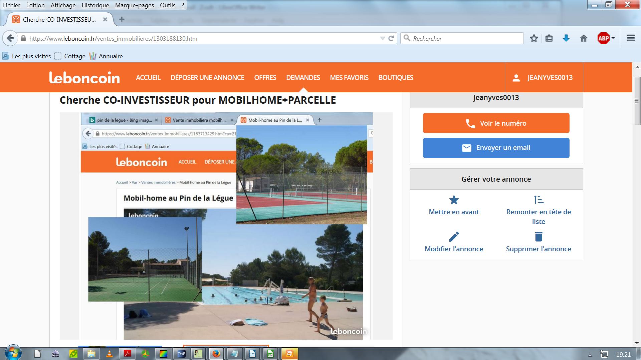
Task: Click the network icon in system tray
Action: point(604,354)
